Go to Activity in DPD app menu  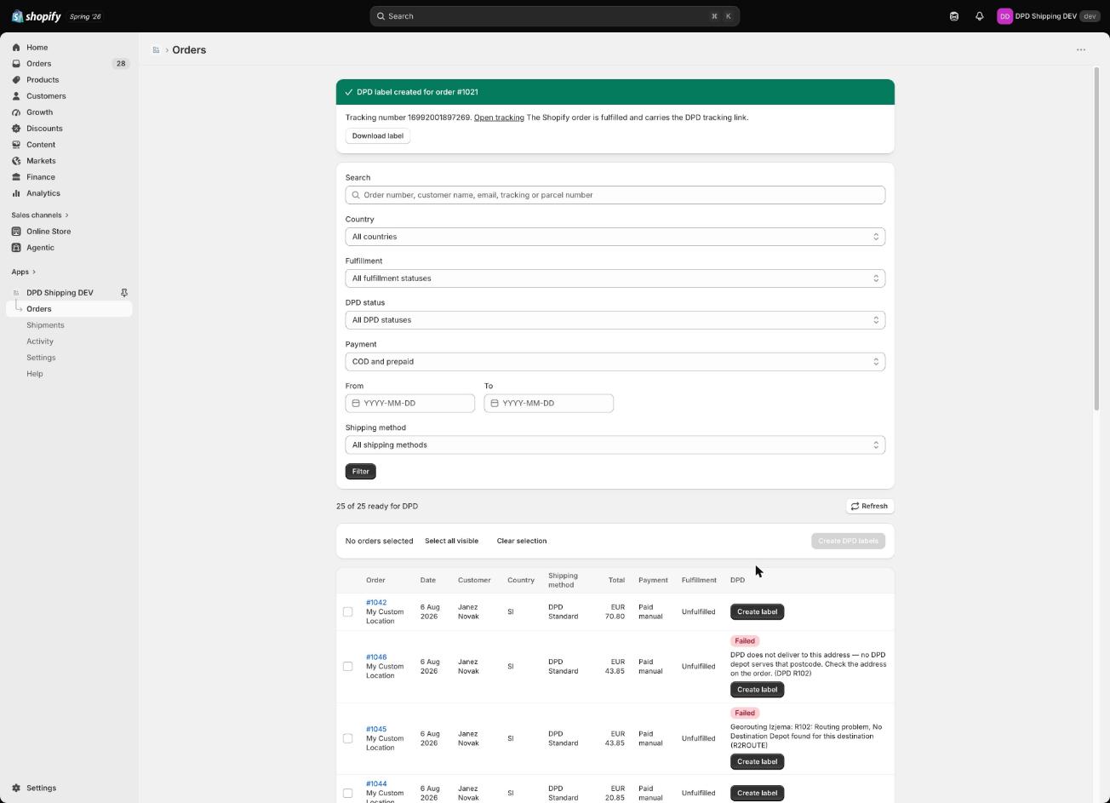(40, 341)
